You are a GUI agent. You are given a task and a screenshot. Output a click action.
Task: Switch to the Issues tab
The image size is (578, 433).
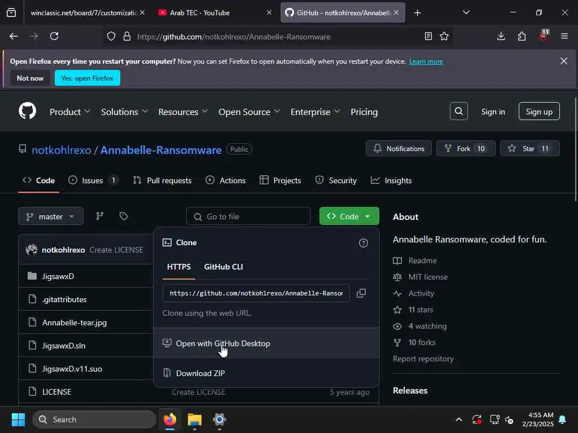pyautogui.click(x=94, y=180)
